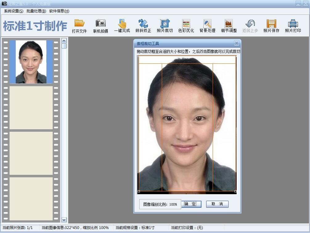Viewport: 310px width, 233px height.
Task: Minimize the main application window
Action: click(298, 3)
